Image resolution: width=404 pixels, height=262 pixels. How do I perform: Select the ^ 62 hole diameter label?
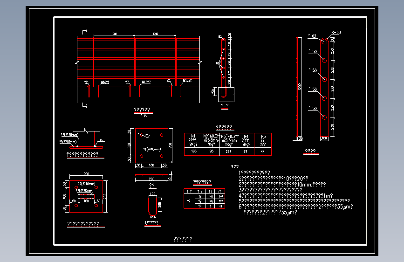click(x=312, y=36)
